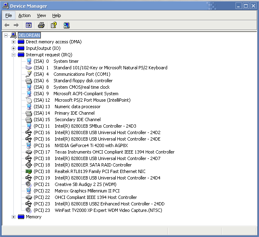Click the Creative SB Audigy speaker icon

(29, 184)
